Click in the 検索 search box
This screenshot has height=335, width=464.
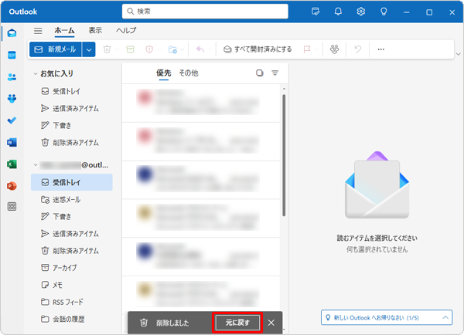[x=205, y=12]
